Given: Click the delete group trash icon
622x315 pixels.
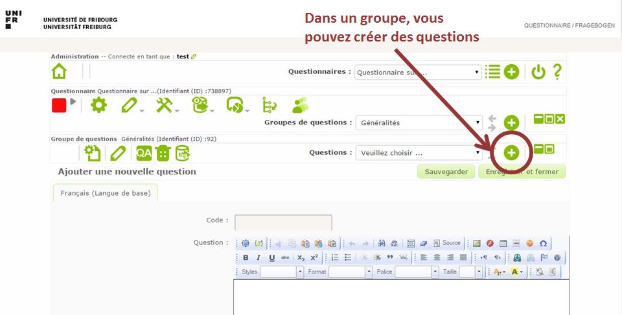Looking at the screenshot, I should [x=163, y=153].
